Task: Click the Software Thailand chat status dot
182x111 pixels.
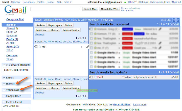Action: (7, 65)
